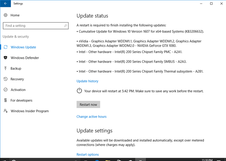This screenshot has width=226, height=161.
Task: Click the Windows Insider Program person icon
Action: [5, 111]
